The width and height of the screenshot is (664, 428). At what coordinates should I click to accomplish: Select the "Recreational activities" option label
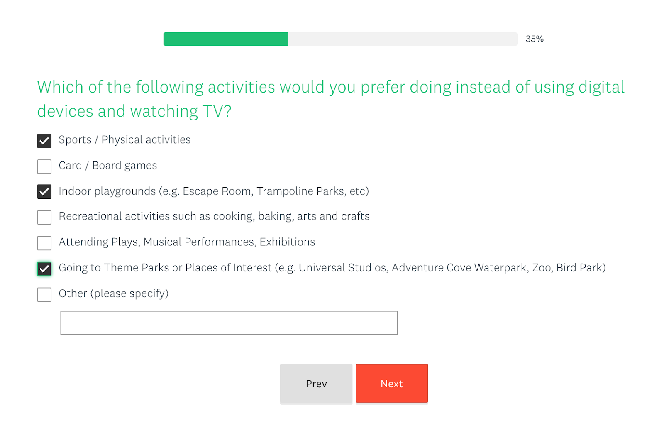click(x=214, y=217)
